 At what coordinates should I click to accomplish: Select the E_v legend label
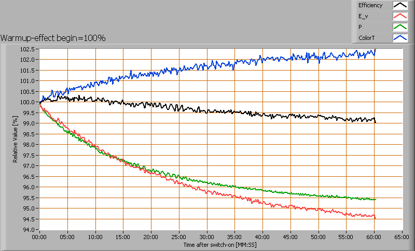coord(363,17)
